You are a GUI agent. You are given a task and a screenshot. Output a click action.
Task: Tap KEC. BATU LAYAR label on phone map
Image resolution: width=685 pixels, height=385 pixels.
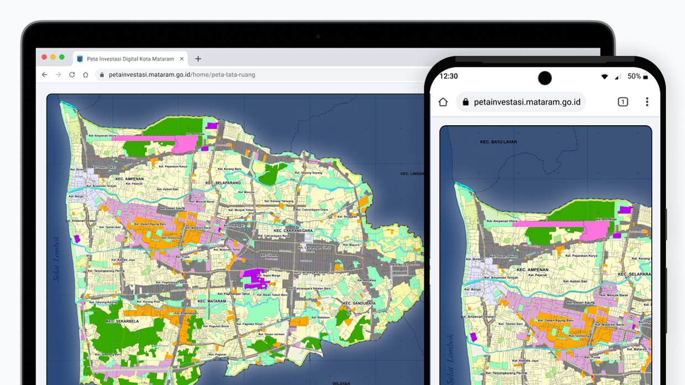pyautogui.click(x=498, y=142)
